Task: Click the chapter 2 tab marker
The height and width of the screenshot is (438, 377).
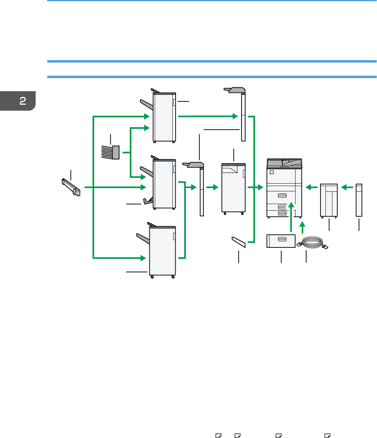Action: pyautogui.click(x=18, y=101)
